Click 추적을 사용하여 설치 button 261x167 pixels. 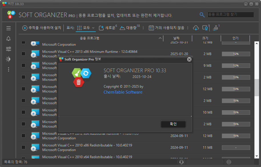(42, 28)
